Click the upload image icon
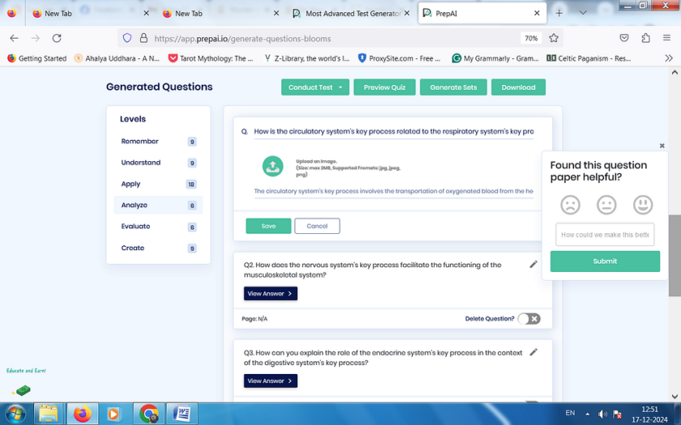Image resolution: width=681 pixels, height=425 pixels. click(272, 166)
